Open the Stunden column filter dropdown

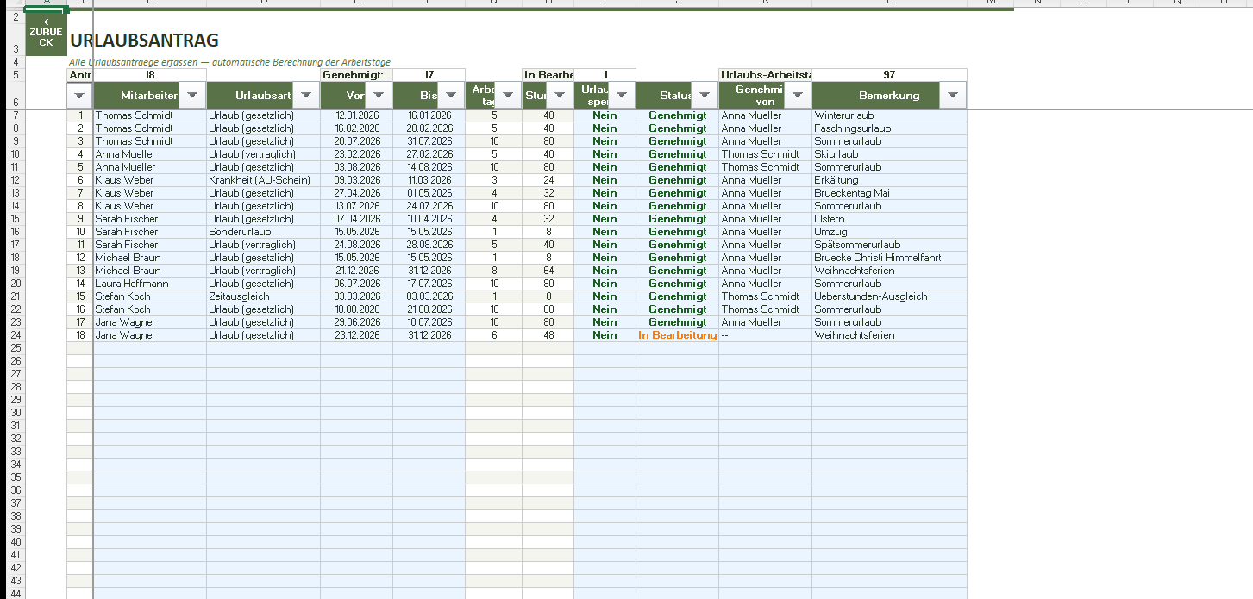pos(560,96)
